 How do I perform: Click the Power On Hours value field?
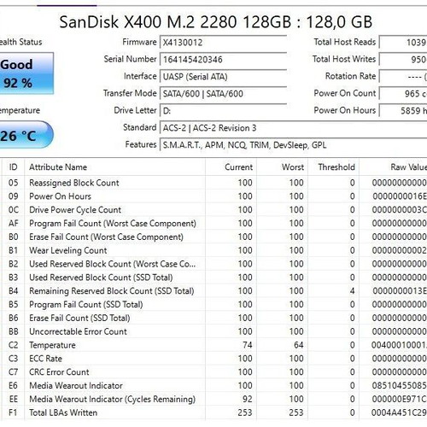[x=403, y=111]
